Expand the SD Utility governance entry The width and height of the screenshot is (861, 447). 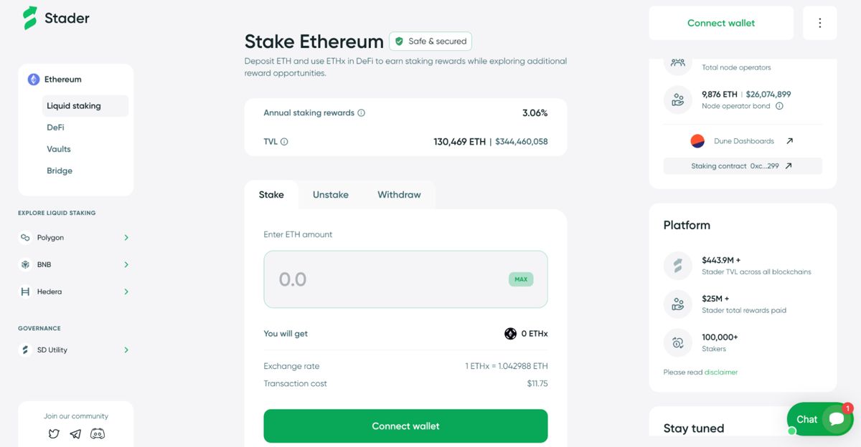(126, 350)
